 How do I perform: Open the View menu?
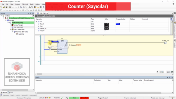(12, 4)
